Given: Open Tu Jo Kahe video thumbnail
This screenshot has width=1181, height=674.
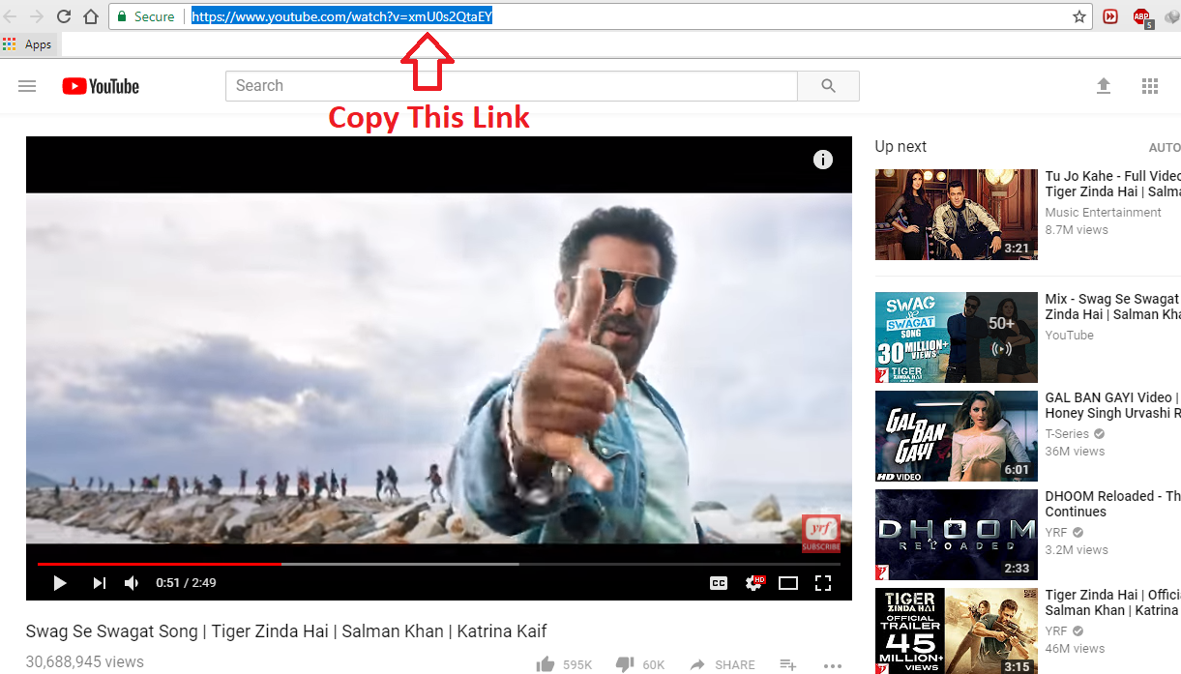Looking at the screenshot, I should click(957, 215).
